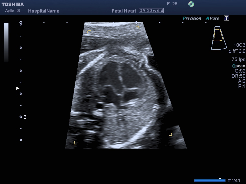Click the Fetal Heart preset label
Image resolution: width=246 pixels, height=184 pixels.
point(124,11)
